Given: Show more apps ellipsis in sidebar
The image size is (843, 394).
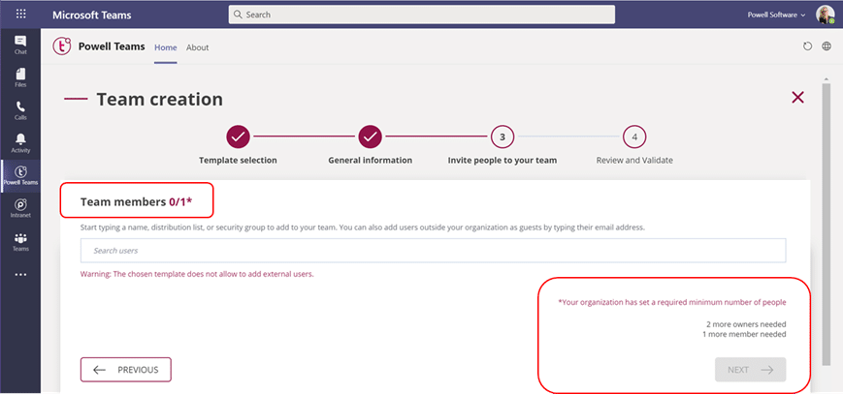Looking at the screenshot, I should coord(20,274).
